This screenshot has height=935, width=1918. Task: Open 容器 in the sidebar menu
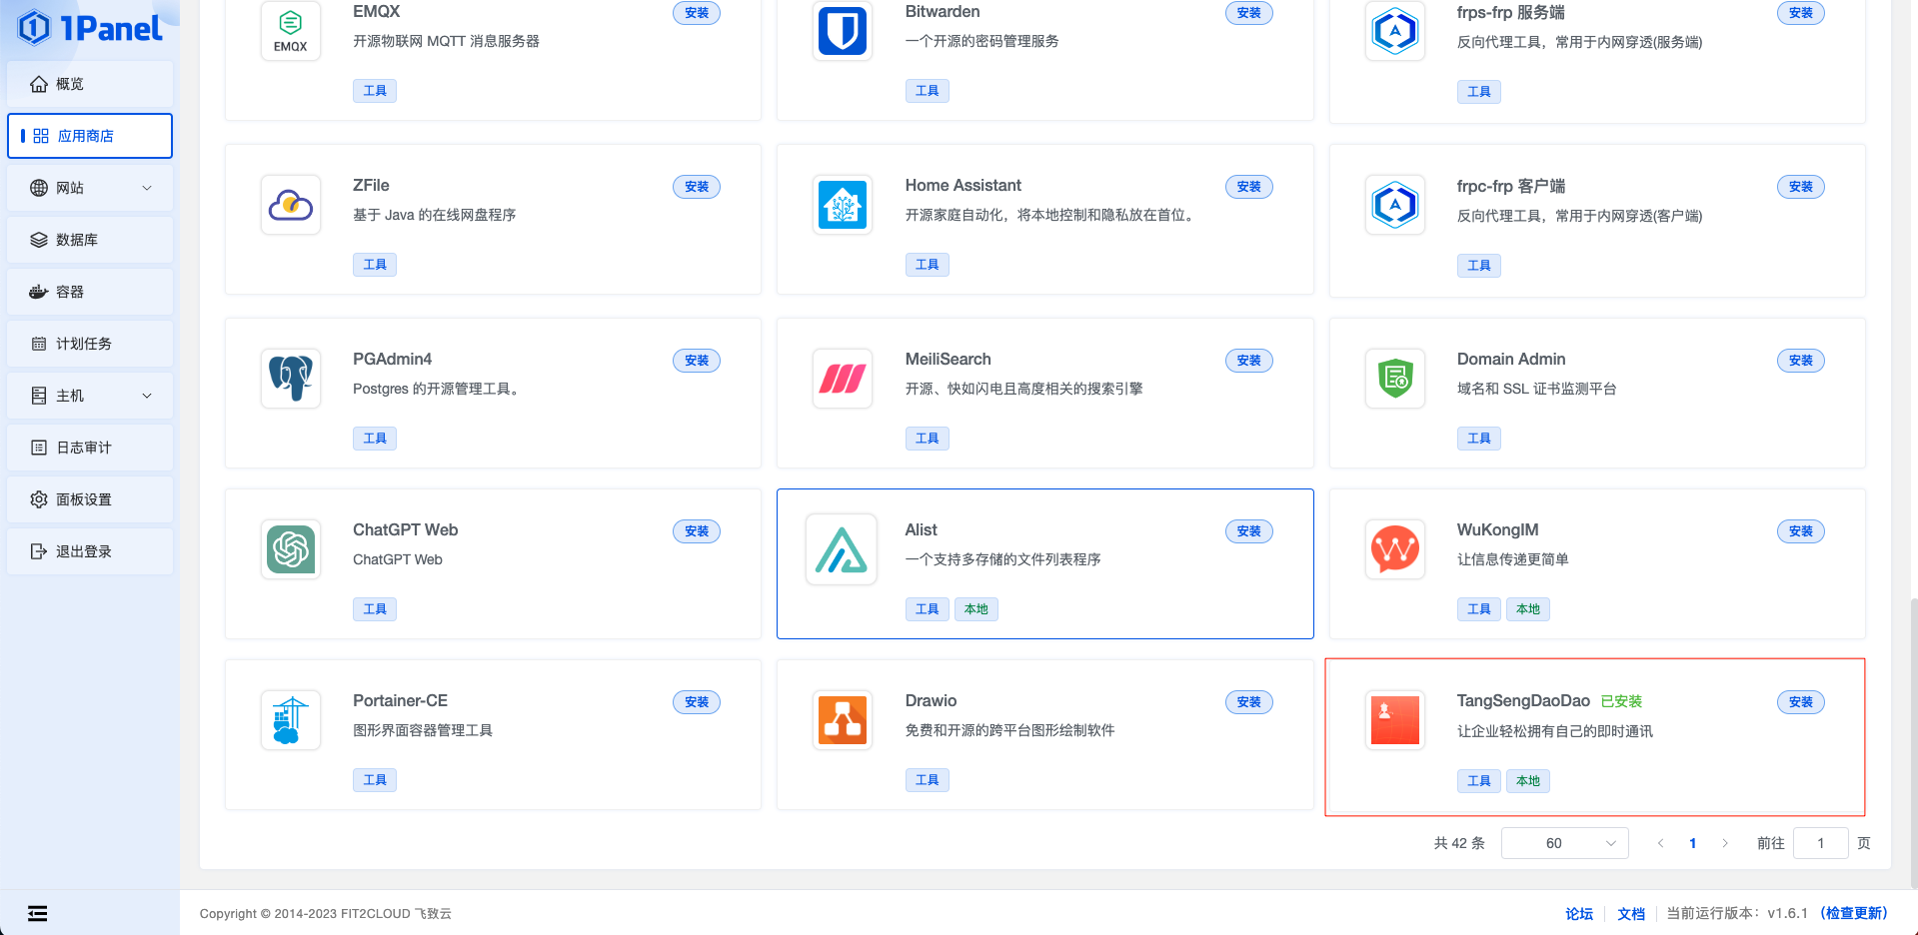pos(70,292)
